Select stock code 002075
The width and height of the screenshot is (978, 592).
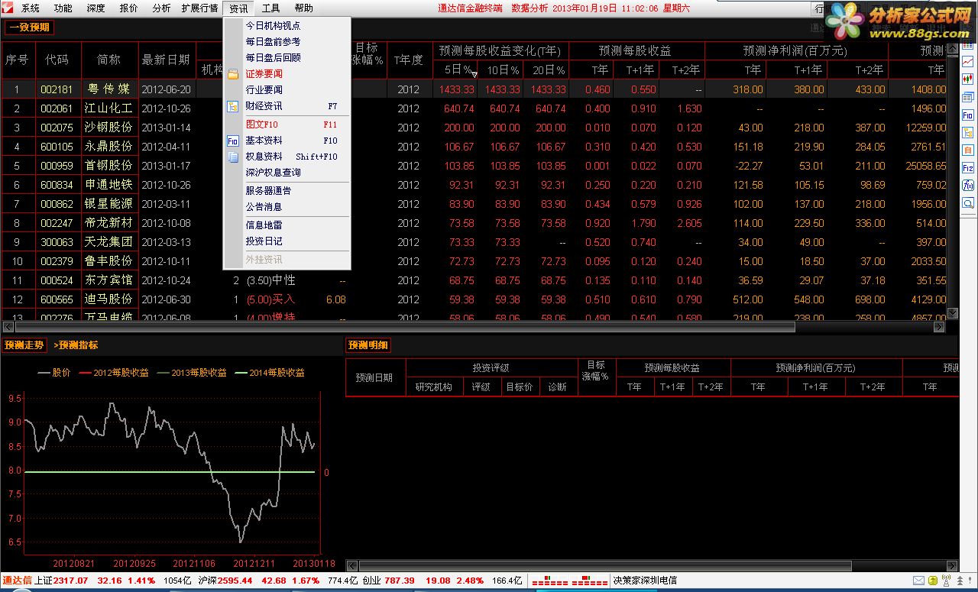[x=57, y=128]
